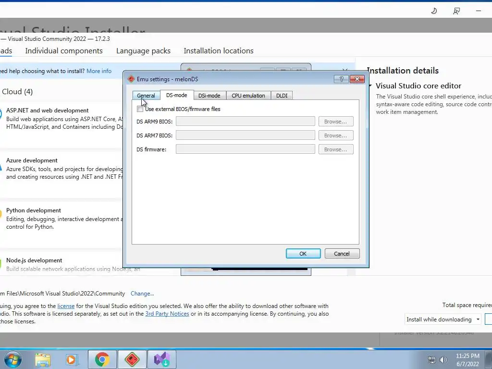Switch to the DLDI tab

coord(282,96)
